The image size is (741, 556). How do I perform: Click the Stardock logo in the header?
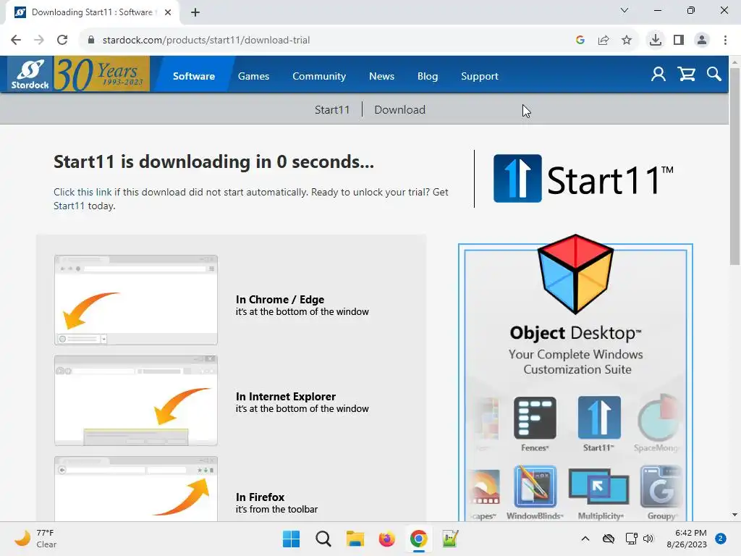tap(30, 75)
